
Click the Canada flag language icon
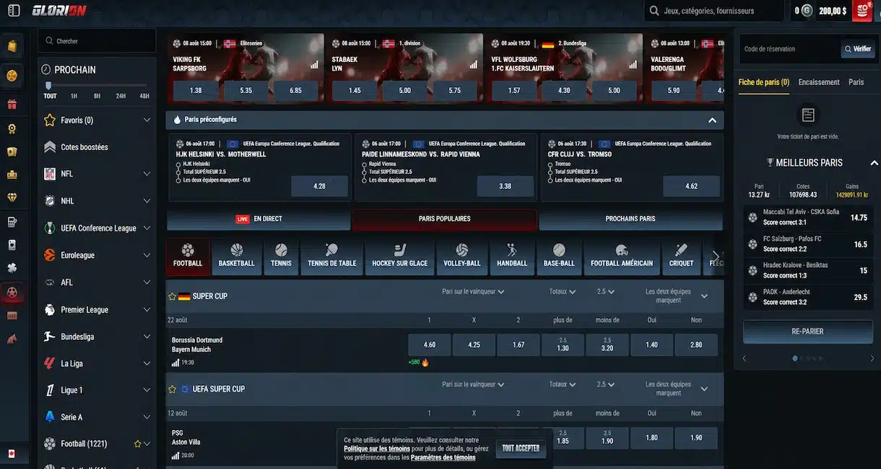point(12,454)
